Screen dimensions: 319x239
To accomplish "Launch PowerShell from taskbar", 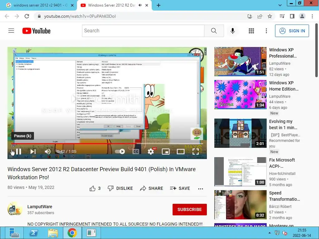I will click(x=34, y=233).
